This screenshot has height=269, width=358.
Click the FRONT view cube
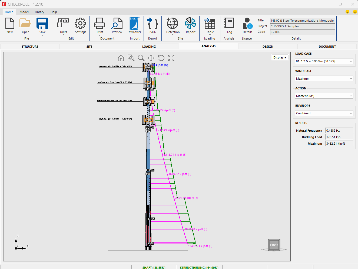pyautogui.click(x=274, y=245)
